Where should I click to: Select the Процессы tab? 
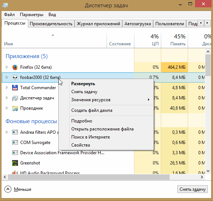pyautogui.click(x=15, y=23)
